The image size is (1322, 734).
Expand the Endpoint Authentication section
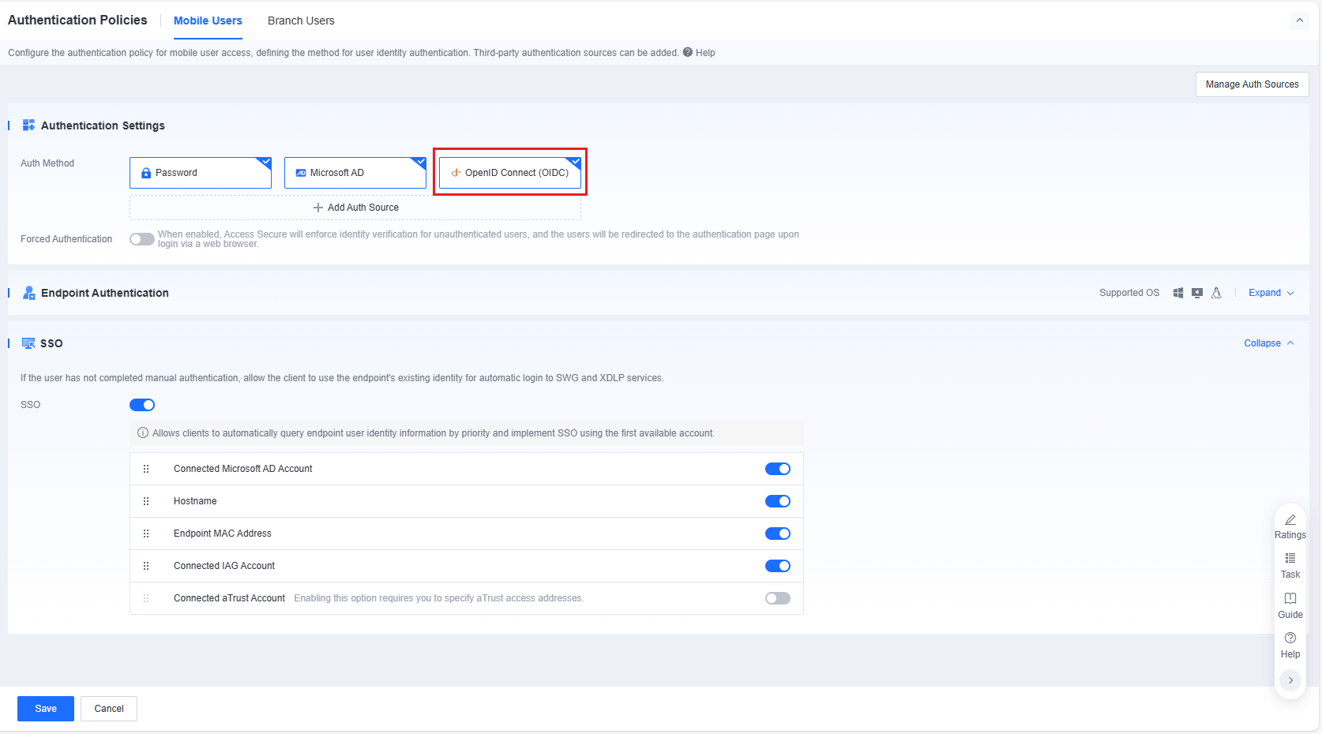tap(1271, 293)
